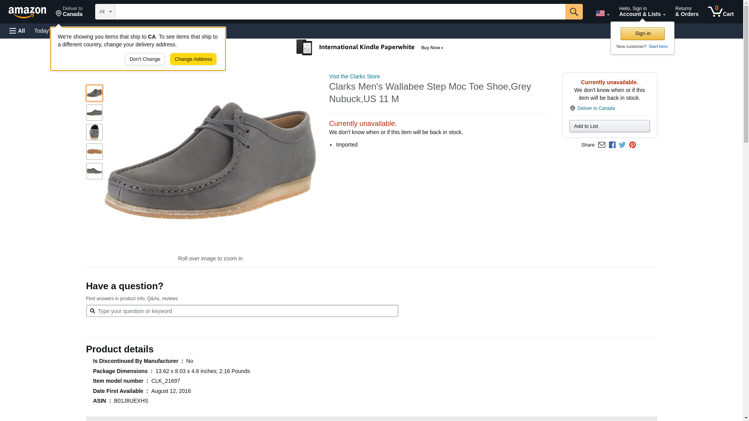Expand the US flag language selector

tap(602, 13)
